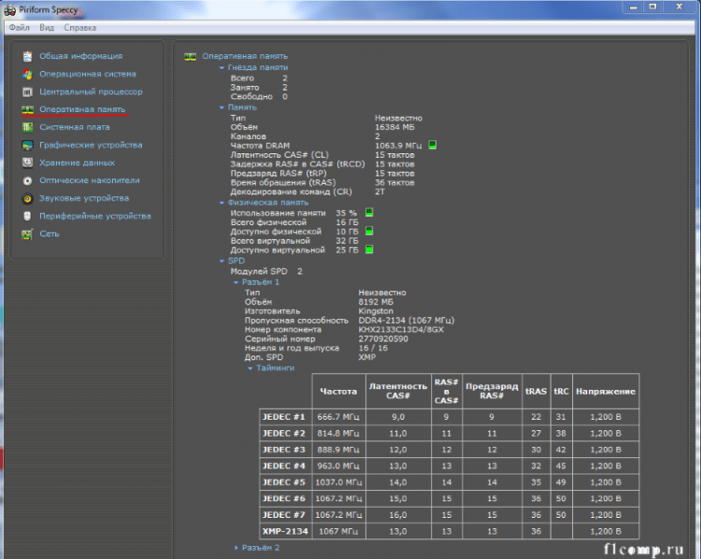Open Периферийные устройства section
Screen dimensions: 701x559
[x=95, y=216]
